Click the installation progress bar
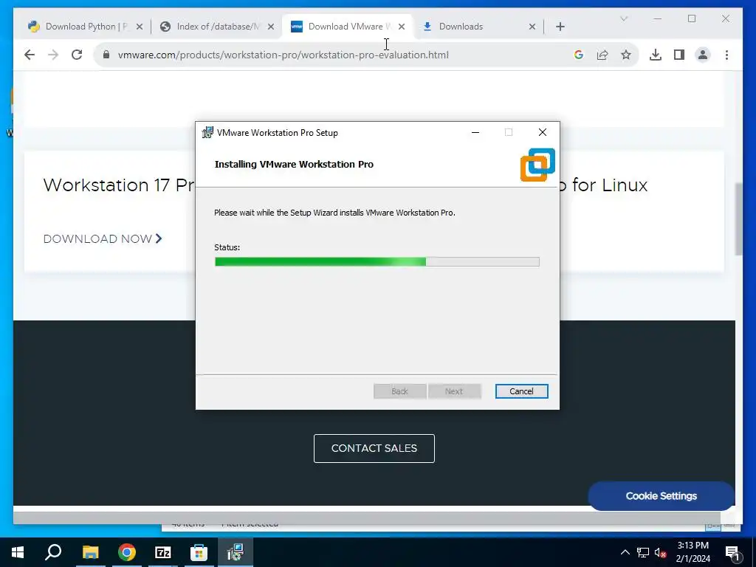Image resolution: width=756 pixels, height=567 pixels. (377, 262)
